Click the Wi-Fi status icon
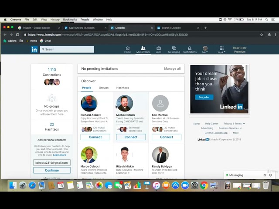The height and width of the screenshot is (209, 279). [x=230, y=20]
